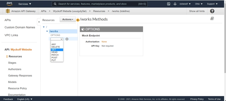The height and width of the screenshot is (101, 226).
Task: Click the OPTIONS cube icon in header
Action: point(83,29)
